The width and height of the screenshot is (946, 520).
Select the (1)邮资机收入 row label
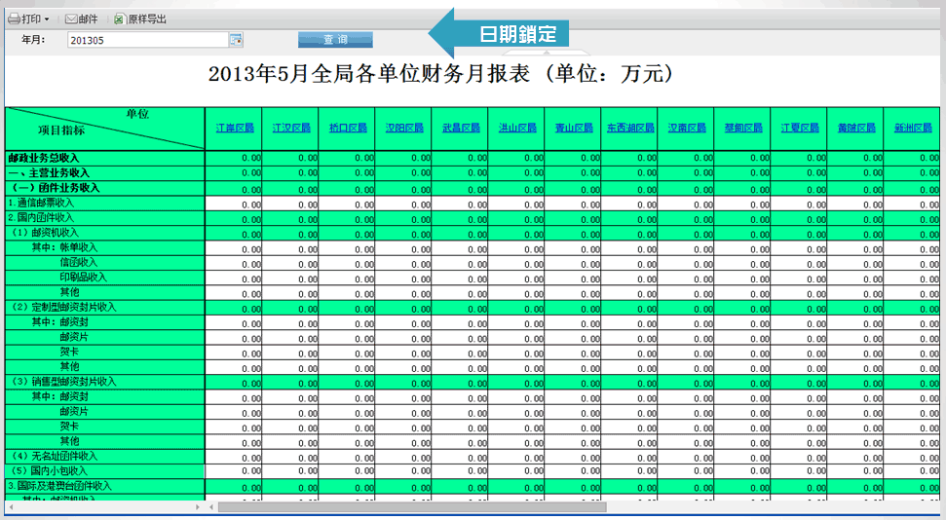(45, 233)
